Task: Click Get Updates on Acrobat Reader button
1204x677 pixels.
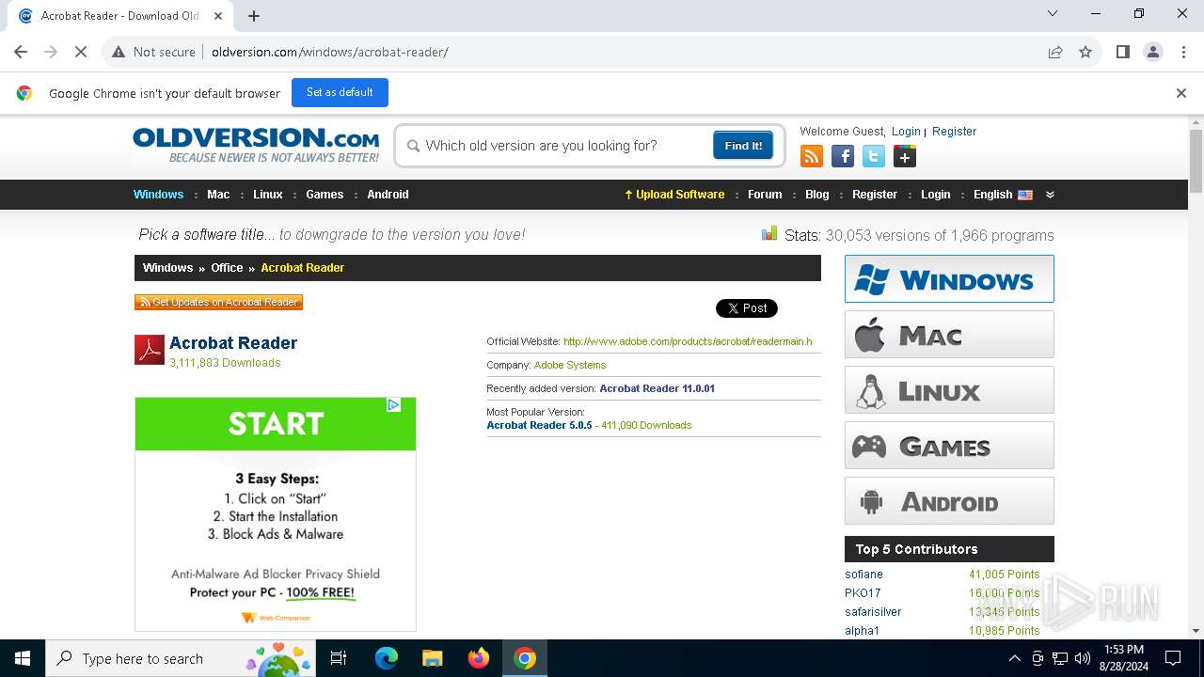Action: pyautogui.click(x=218, y=302)
